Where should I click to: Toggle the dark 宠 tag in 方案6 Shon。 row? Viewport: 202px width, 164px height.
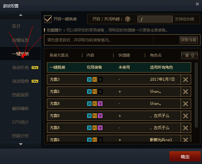100,92
